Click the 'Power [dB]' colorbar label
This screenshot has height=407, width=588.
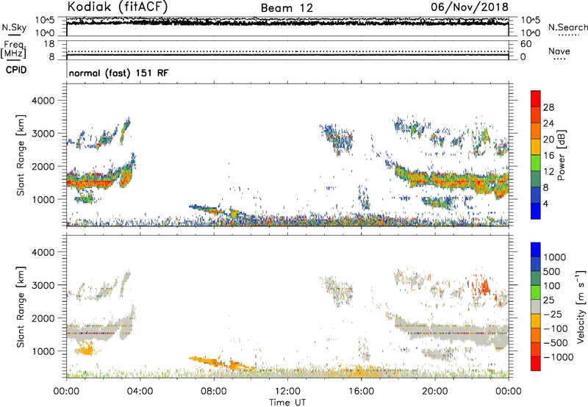pyautogui.click(x=561, y=155)
